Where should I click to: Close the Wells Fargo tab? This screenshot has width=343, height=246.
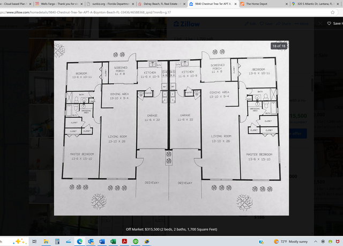pos(81,4)
